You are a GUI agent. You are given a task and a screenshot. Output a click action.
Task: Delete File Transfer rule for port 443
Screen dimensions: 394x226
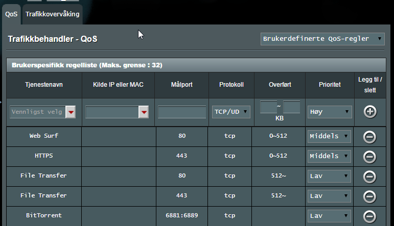coord(369,196)
